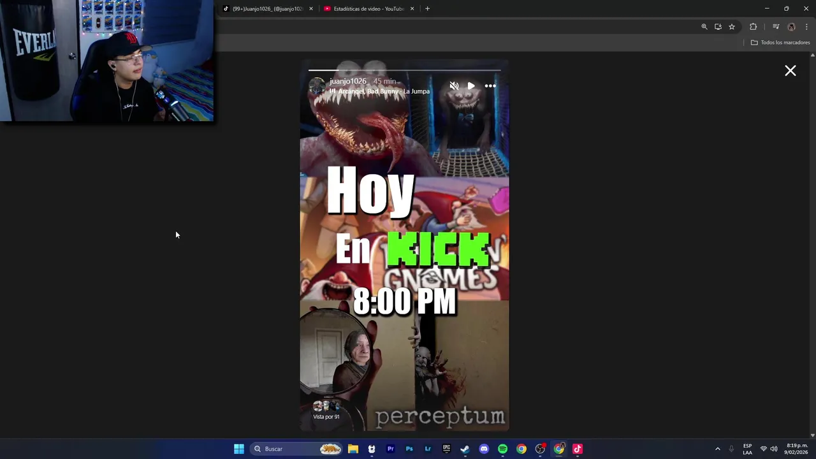Close the story viewer with the X
This screenshot has width=816, height=459.
pos(790,71)
